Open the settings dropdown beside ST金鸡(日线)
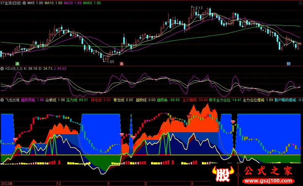The image size is (303, 186). click(24, 3)
